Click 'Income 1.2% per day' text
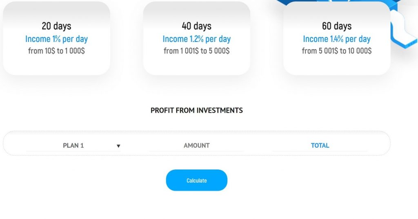418x219 pixels. click(x=196, y=39)
